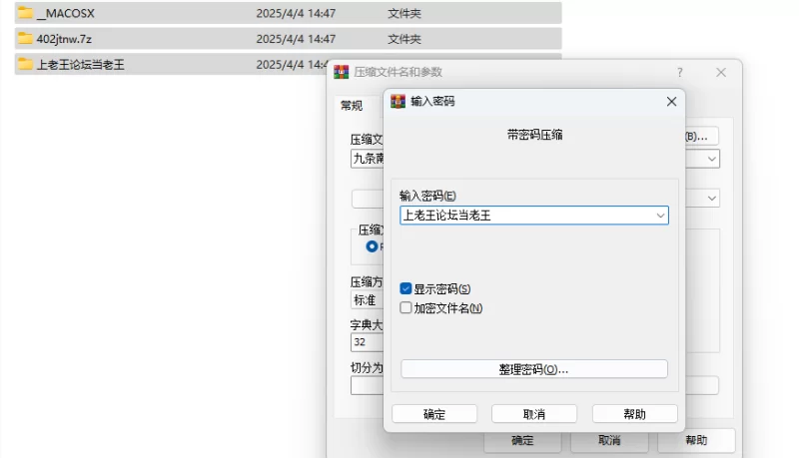Expand the password history dropdown arrow

(x=660, y=215)
